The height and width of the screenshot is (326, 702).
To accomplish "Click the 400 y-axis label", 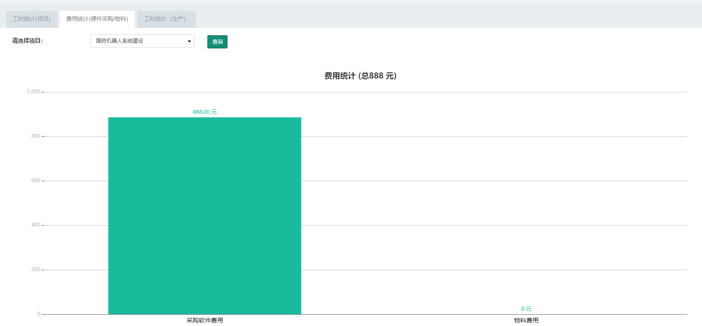I will (36, 225).
